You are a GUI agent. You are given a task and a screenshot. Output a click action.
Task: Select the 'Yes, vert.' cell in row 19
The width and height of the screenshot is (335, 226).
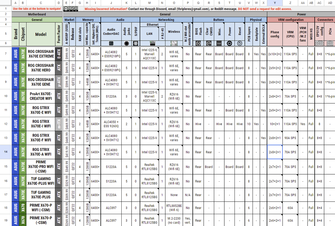tap(188, 220)
